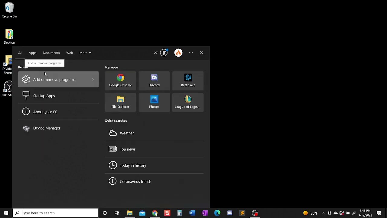Open Photos app tile
Image resolution: width=387 pixels, height=218 pixels.
click(154, 102)
